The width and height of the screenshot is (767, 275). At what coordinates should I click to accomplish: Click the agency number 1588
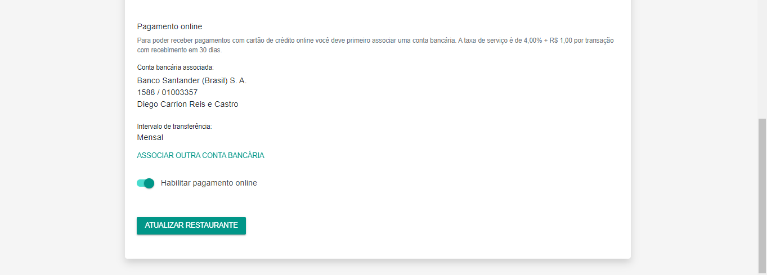click(x=145, y=92)
